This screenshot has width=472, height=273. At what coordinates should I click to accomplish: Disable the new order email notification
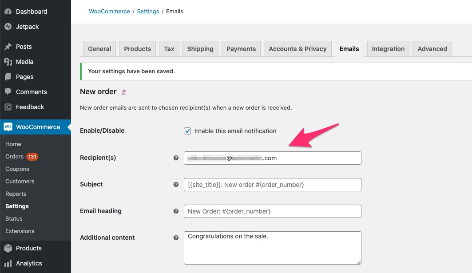pyautogui.click(x=187, y=131)
